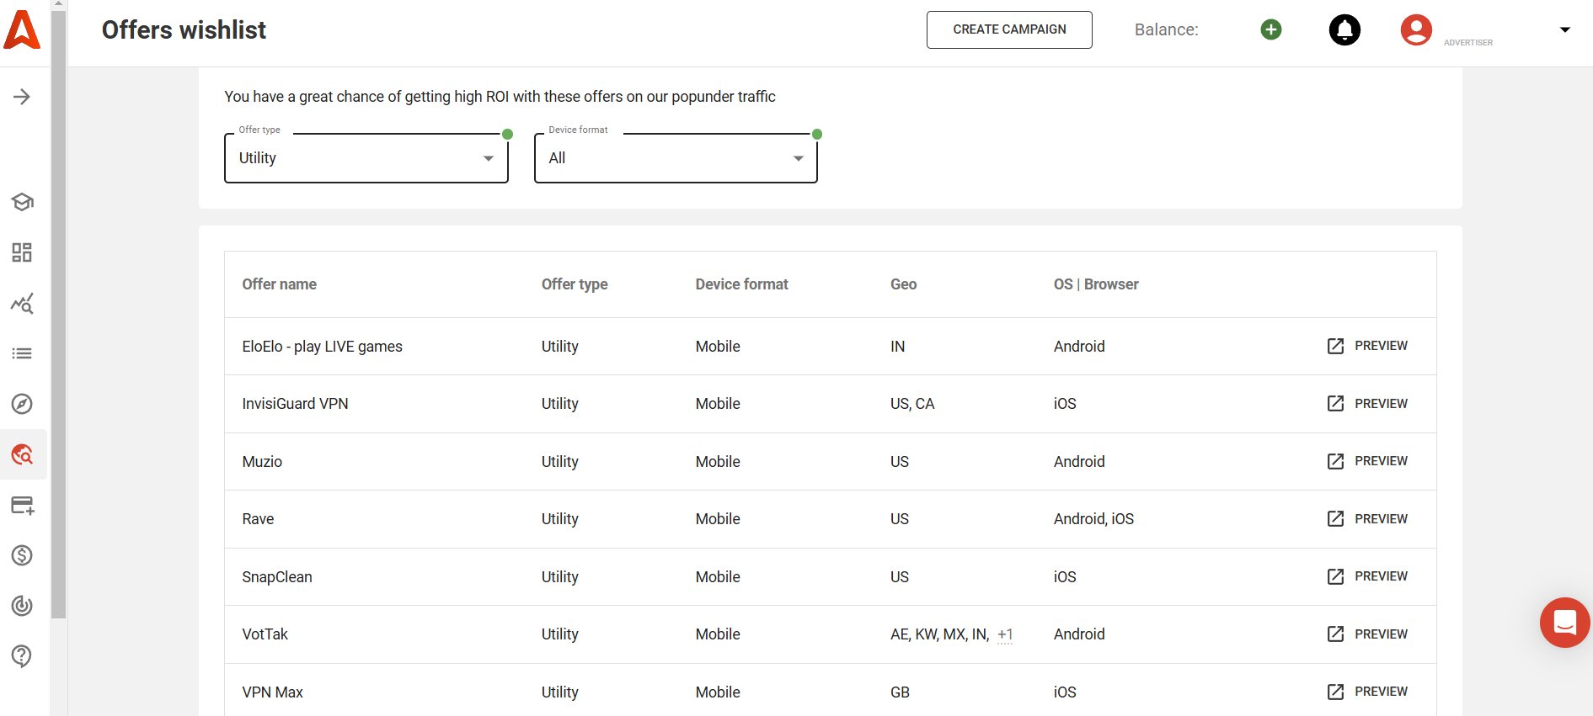The width and height of the screenshot is (1593, 716).
Task: Open the dollar sign finance icon
Action: [22, 555]
